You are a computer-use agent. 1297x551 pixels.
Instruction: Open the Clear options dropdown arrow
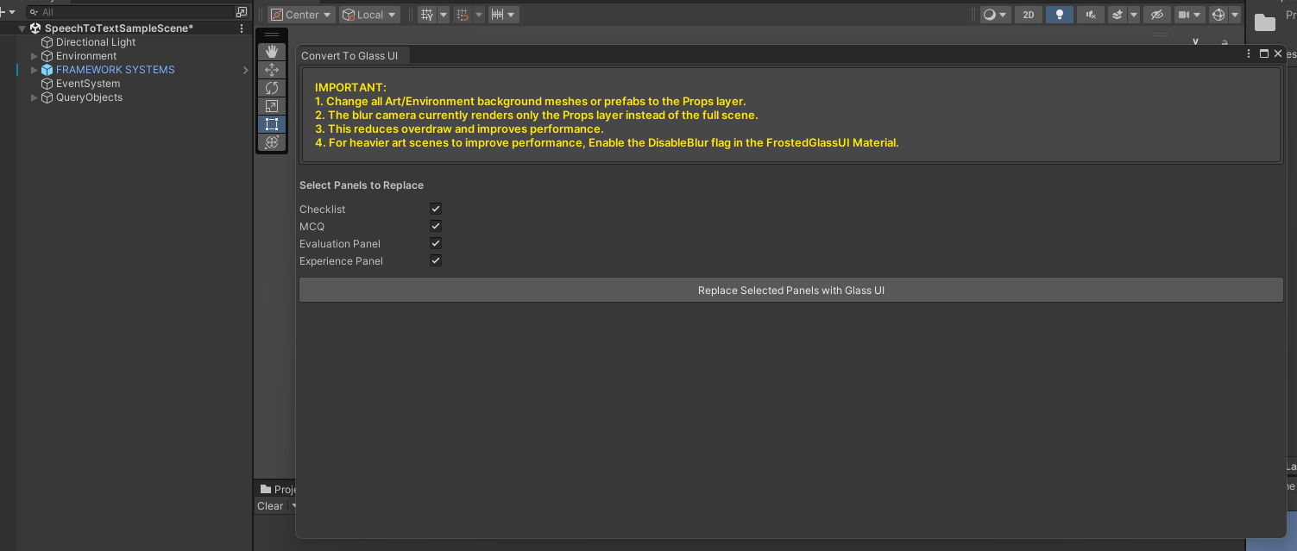[x=293, y=506]
